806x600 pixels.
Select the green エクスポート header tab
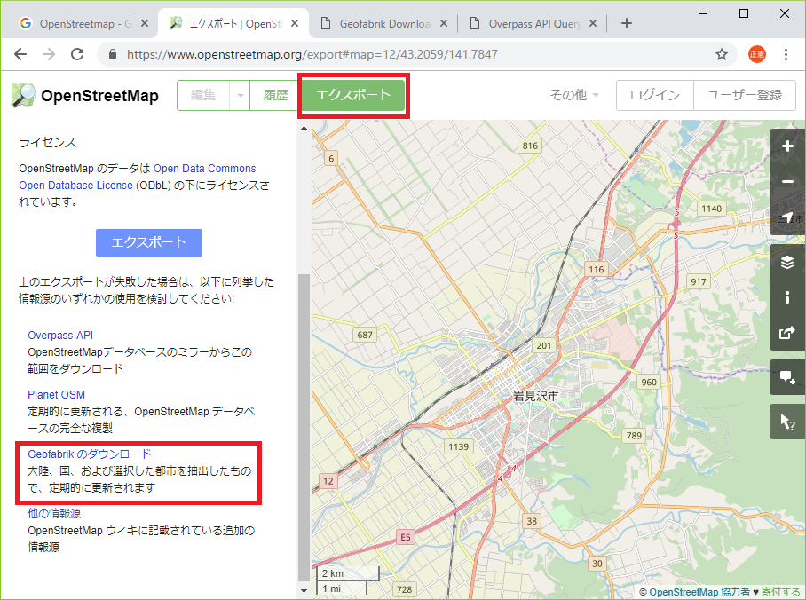click(353, 95)
